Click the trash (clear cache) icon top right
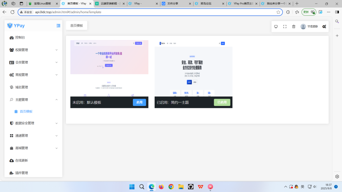The image size is (342, 192). [x=294, y=26]
